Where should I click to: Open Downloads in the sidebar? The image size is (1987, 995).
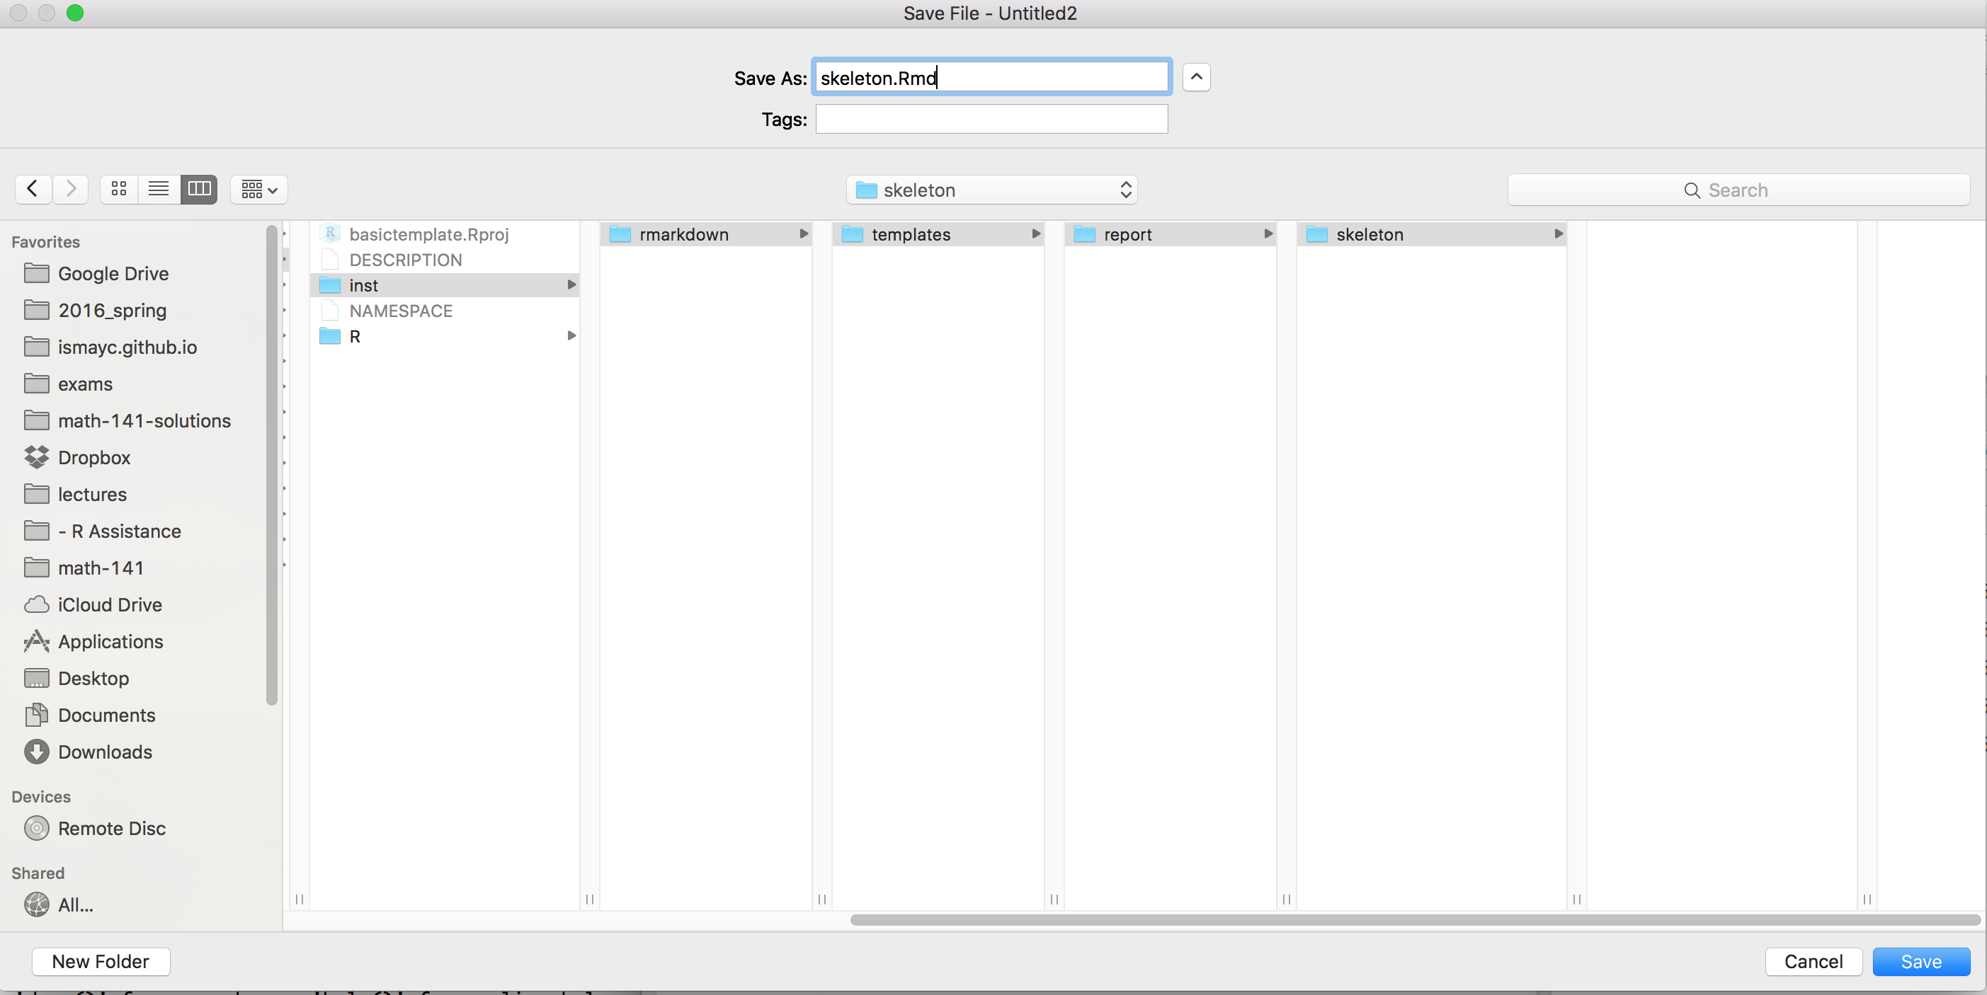click(105, 752)
